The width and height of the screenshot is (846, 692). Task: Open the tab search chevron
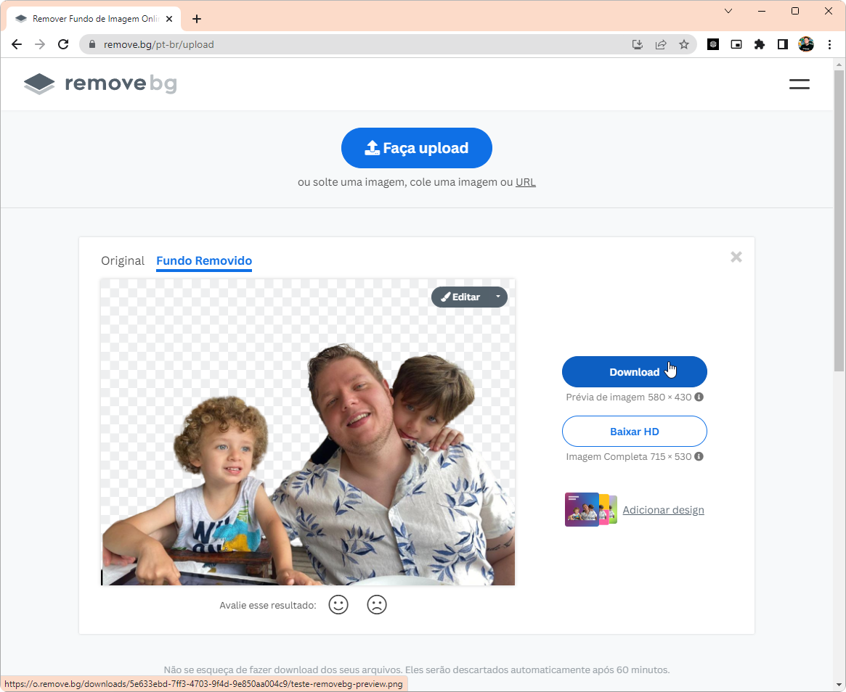(728, 11)
